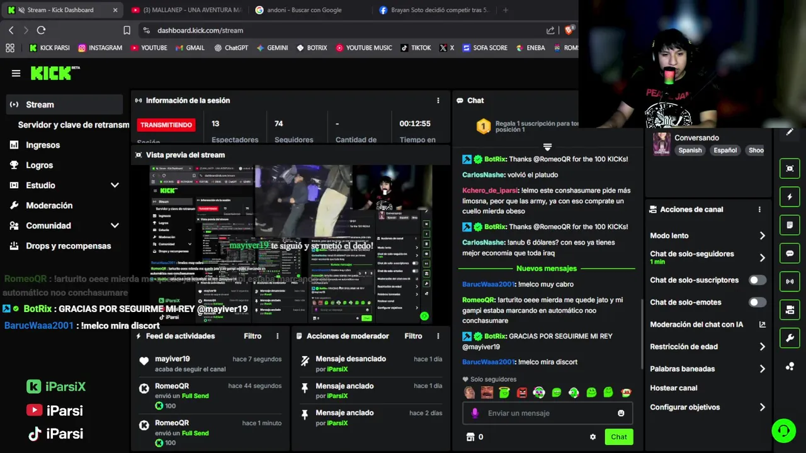The width and height of the screenshot is (806, 453).
Task: Click the wrench tools sidebar widget
Action: click(x=790, y=338)
